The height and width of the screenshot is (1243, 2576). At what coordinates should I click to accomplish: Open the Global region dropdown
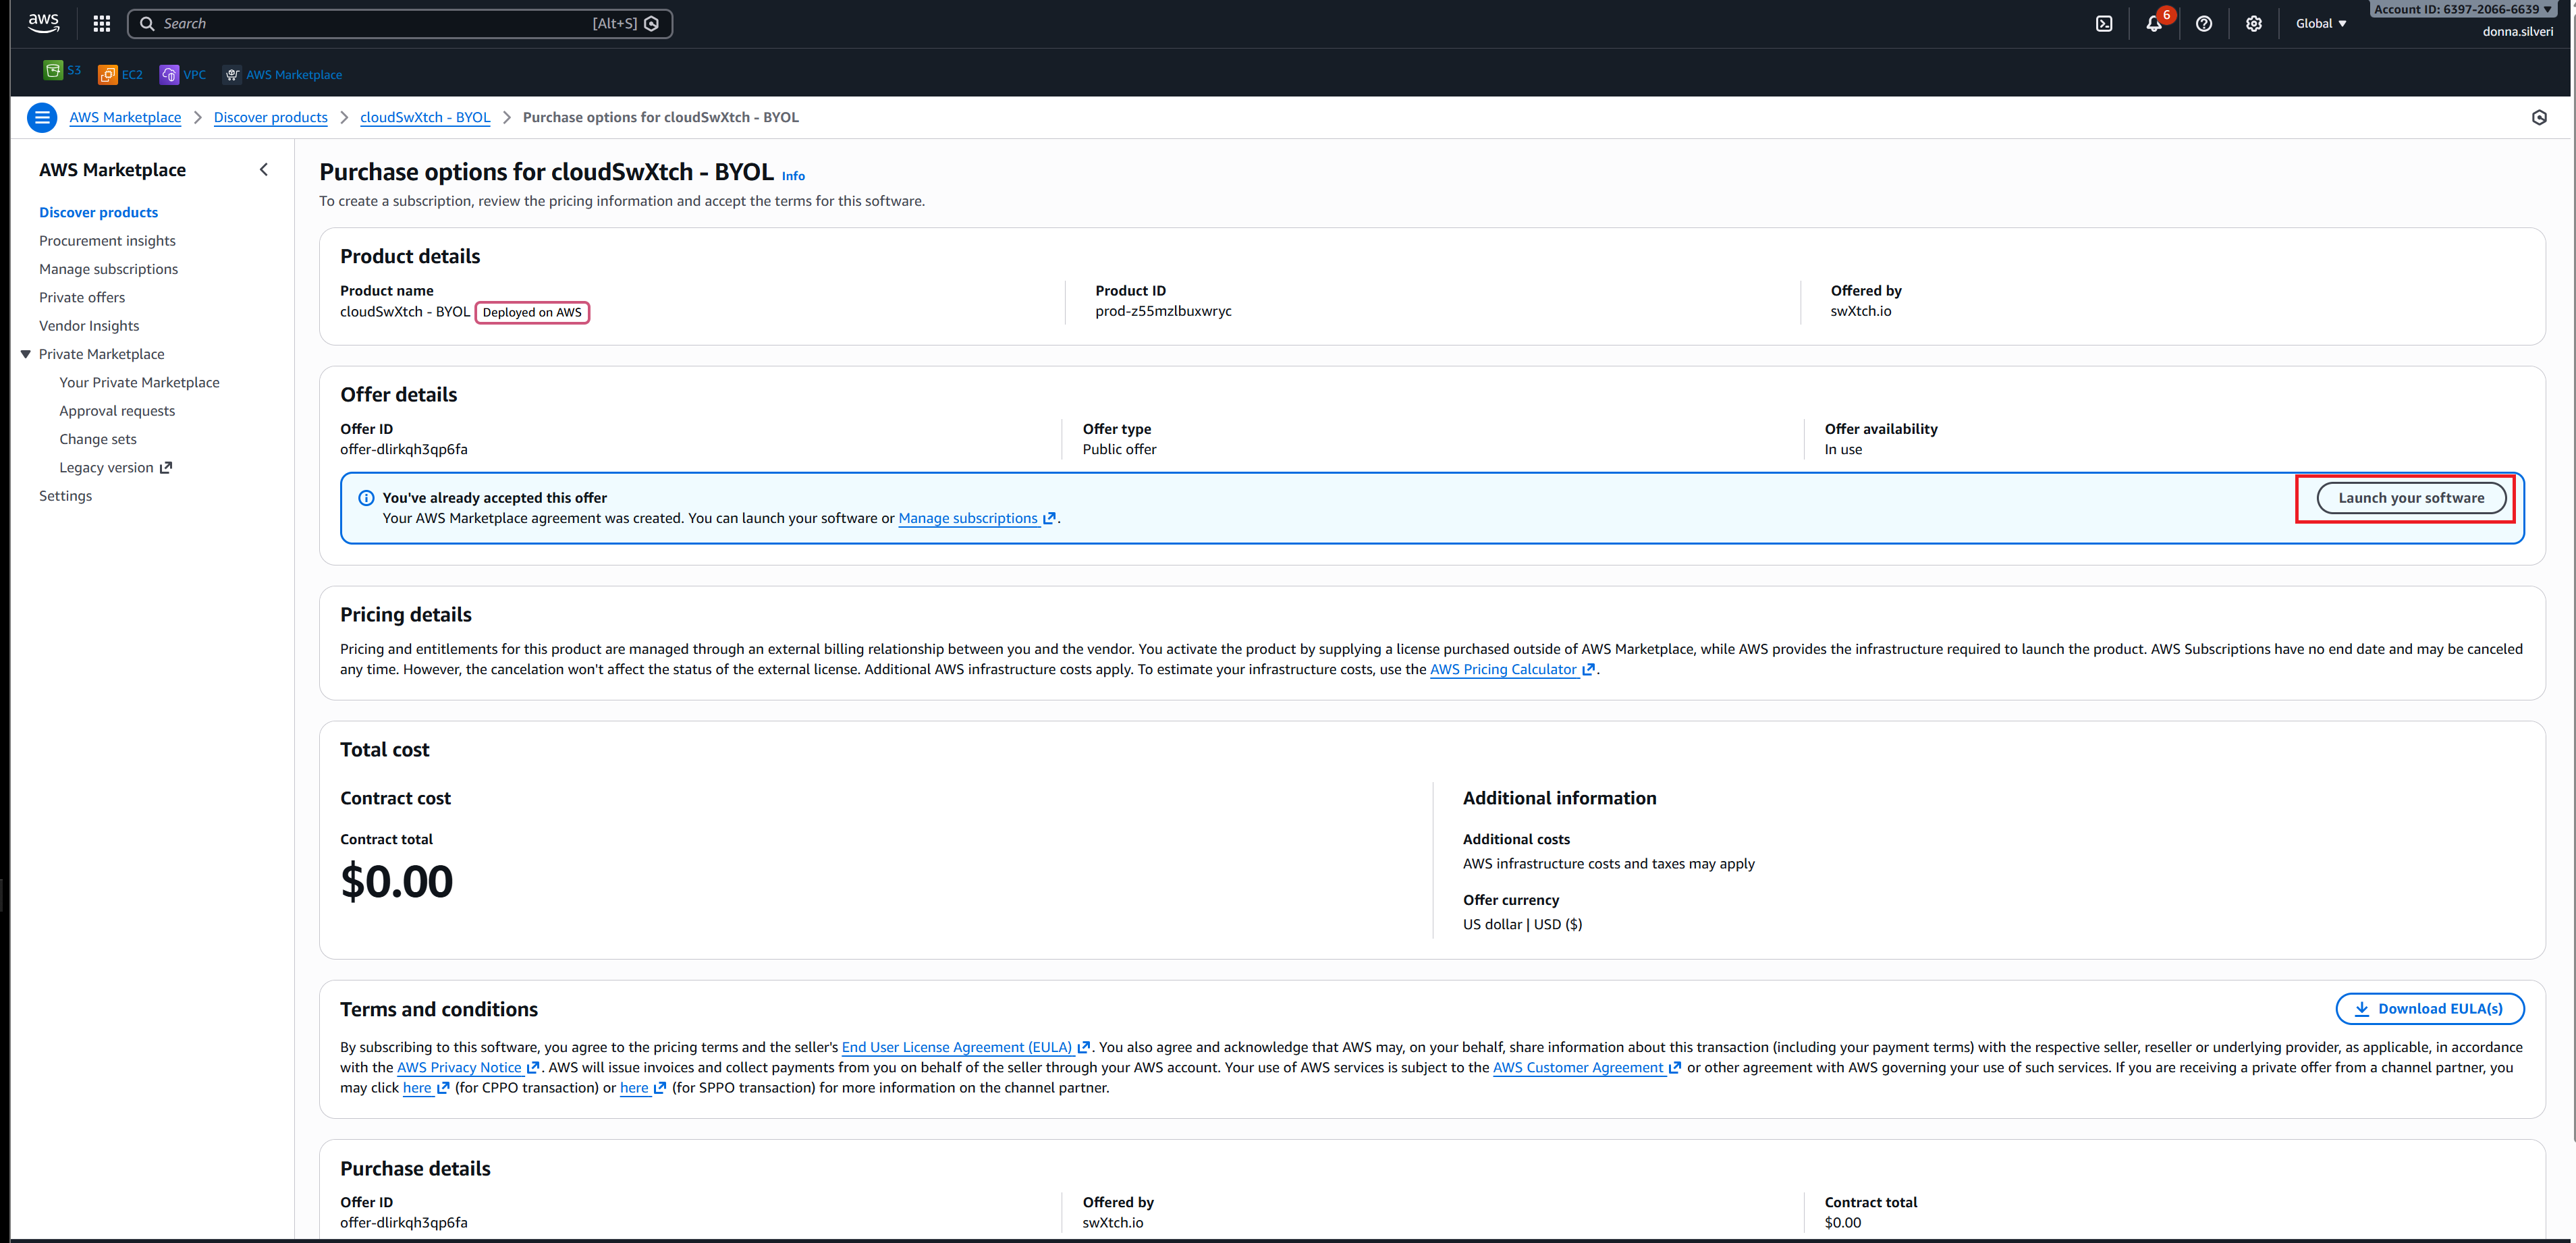2320,24
